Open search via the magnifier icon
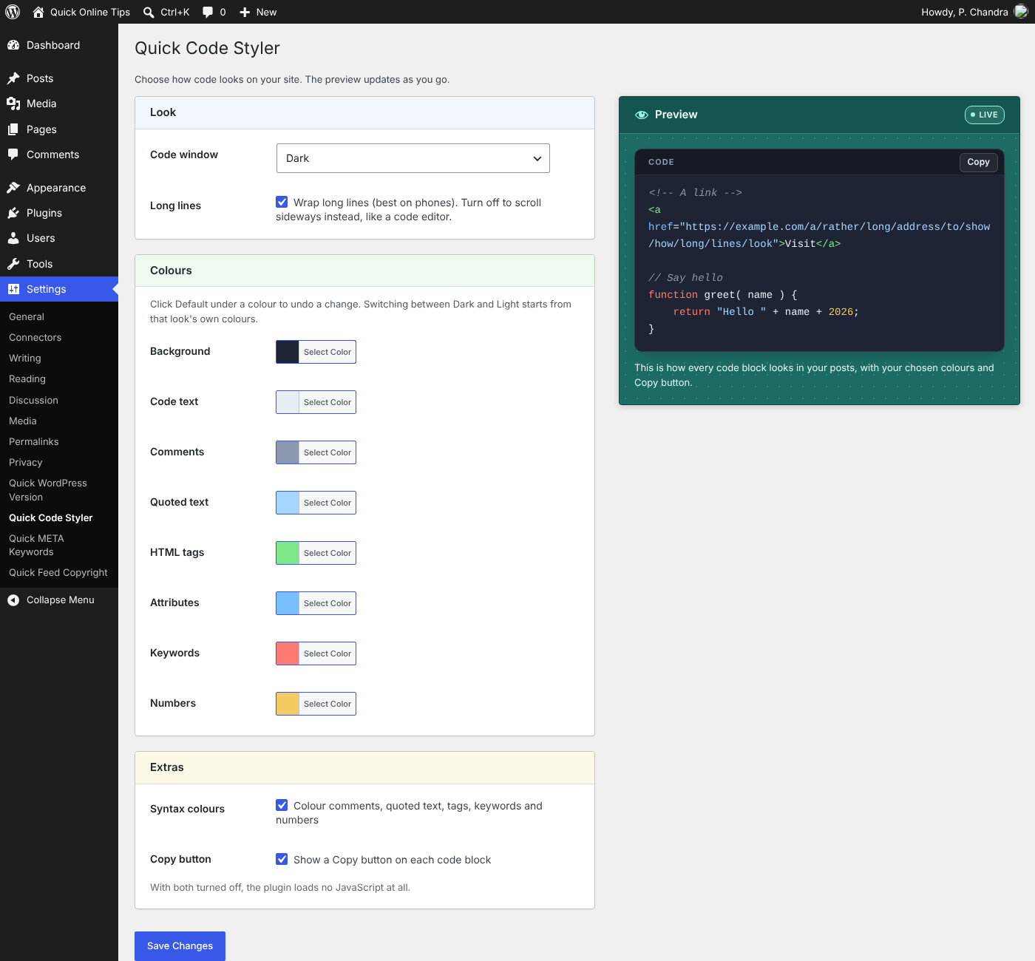The height and width of the screenshot is (961, 1035). [x=149, y=12]
